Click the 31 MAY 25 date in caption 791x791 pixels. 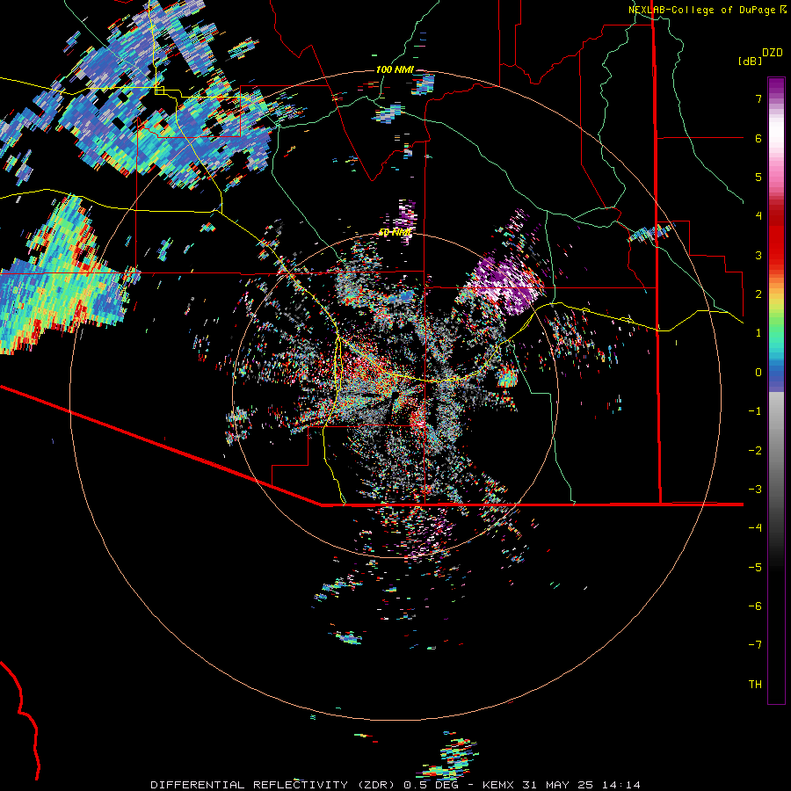click(x=557, y=785)
